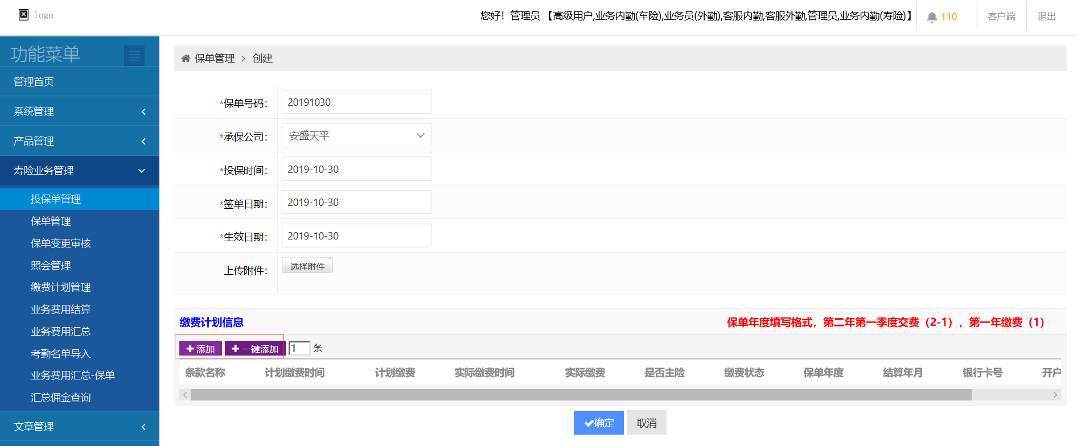
Task: Toggle the sidebar menu hamburger icon
Action: point(134,55)
